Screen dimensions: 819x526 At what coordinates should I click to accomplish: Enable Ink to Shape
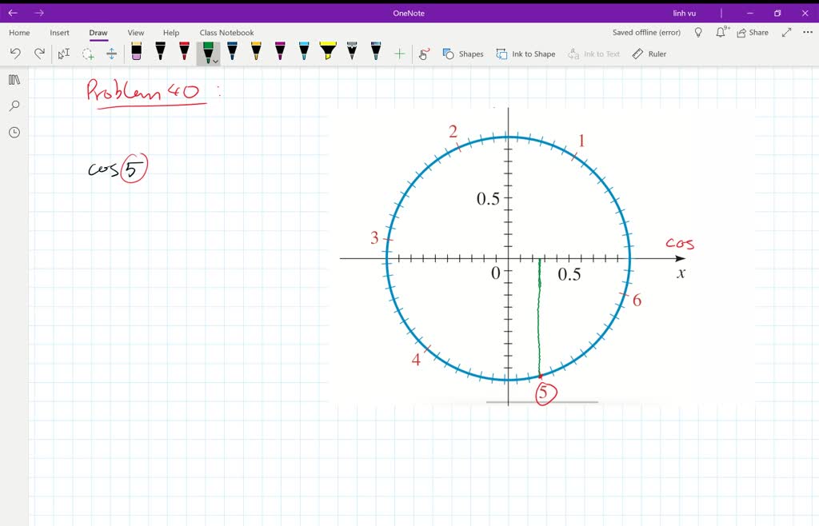pyautogui.click(x=525, y=54)
